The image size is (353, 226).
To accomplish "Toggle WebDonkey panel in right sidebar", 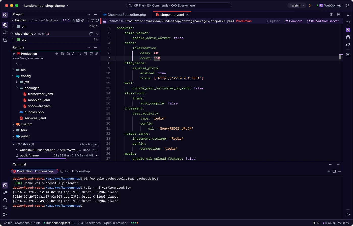I will pos(348,30).
